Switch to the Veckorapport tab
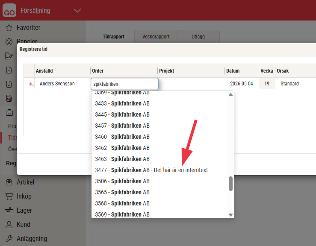 pos(156,37)
